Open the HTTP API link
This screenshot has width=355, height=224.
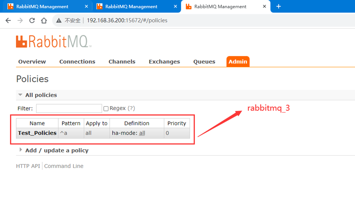(28, 166)
